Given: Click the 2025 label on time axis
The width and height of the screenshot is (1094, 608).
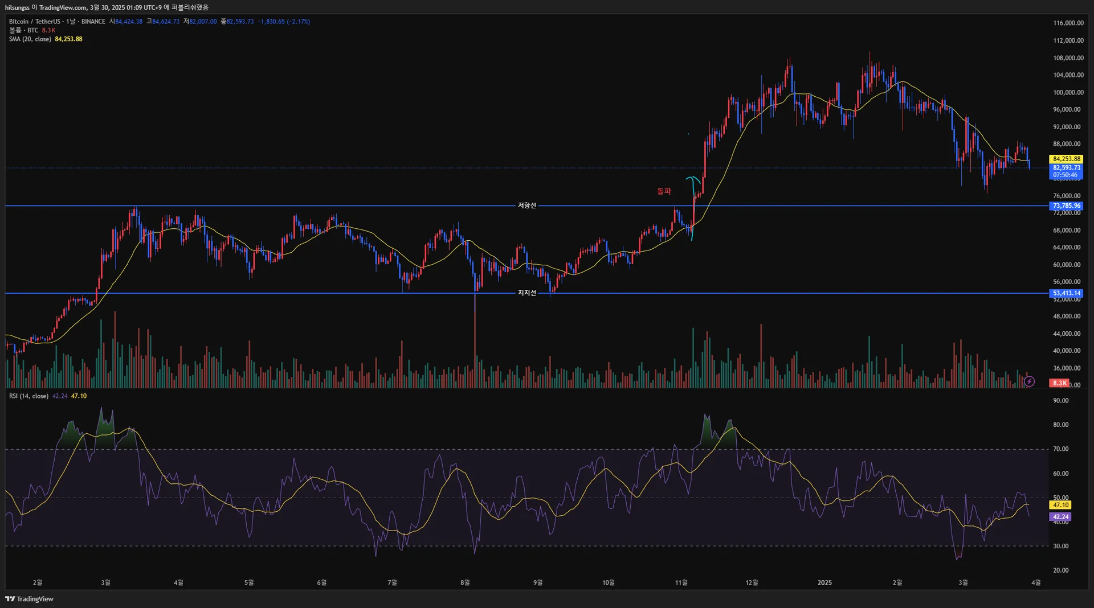Looking at the screenshot, I should 824,582.
